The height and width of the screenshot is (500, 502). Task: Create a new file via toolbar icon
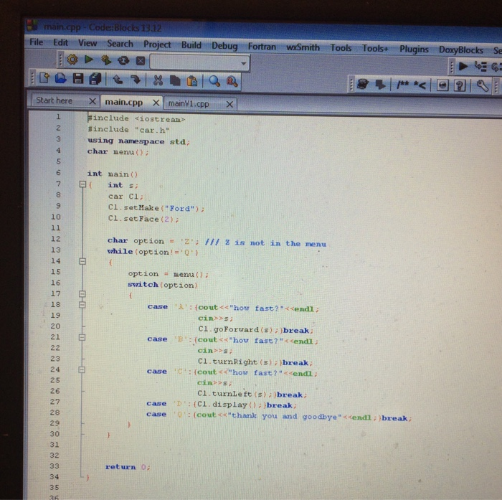pyautogui.click(x=44, y=78)
